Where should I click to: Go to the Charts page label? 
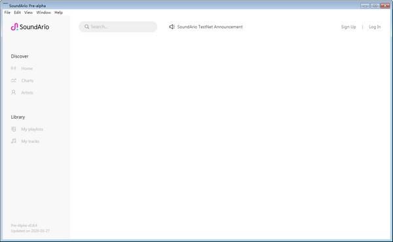(x=28, y=81)
